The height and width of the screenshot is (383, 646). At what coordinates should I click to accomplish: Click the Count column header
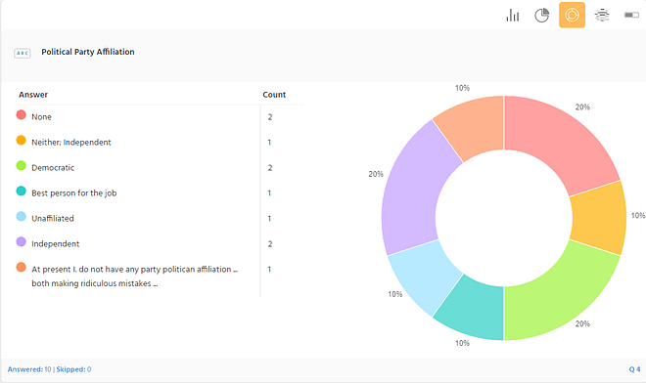[x=274, y=95]
